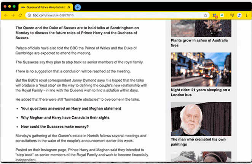Open 'Your questions answered on Harry and Meghan' link
Screen dimensions: 252x164
click(x=71, y=108)
